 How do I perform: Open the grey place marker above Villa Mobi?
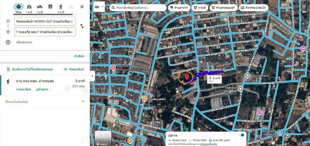click(x=248, y=75)
